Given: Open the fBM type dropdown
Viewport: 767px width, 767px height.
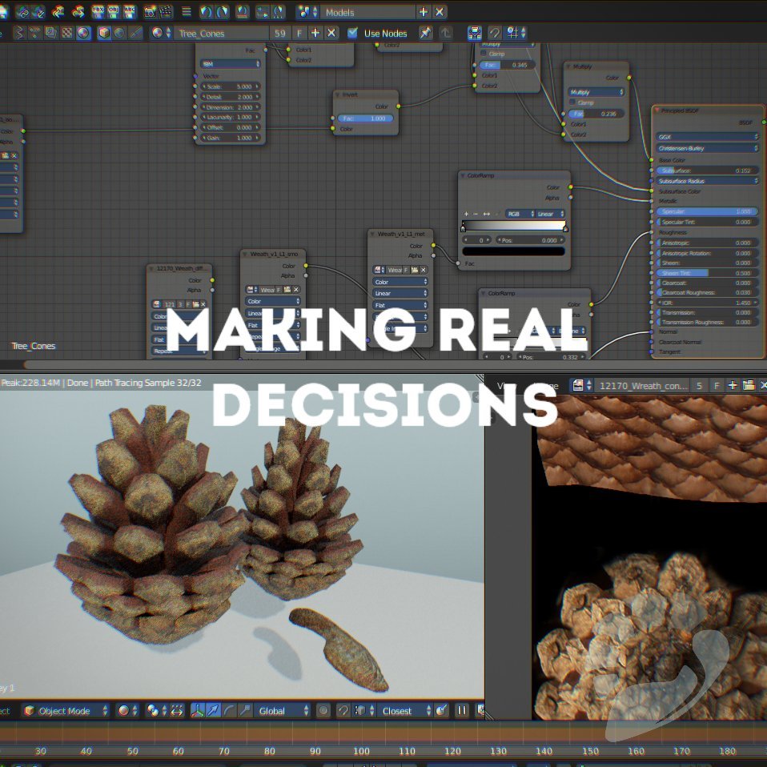Looking at the screenshot, I should pos(230,64).
